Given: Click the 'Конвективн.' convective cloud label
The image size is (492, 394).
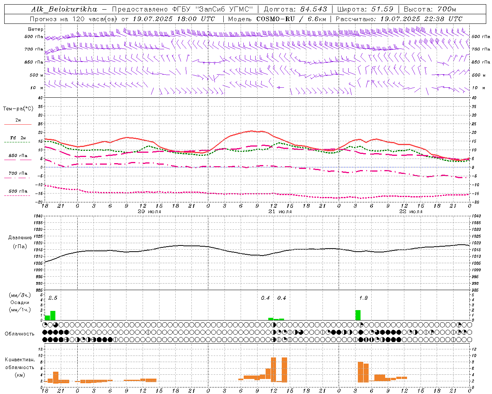Looking at the screenshot, I should [x=20, y=360].
